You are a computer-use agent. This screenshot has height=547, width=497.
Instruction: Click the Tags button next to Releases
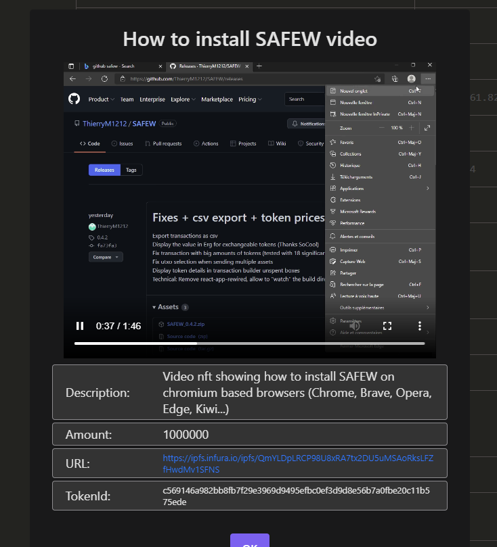tap(131, 170)
